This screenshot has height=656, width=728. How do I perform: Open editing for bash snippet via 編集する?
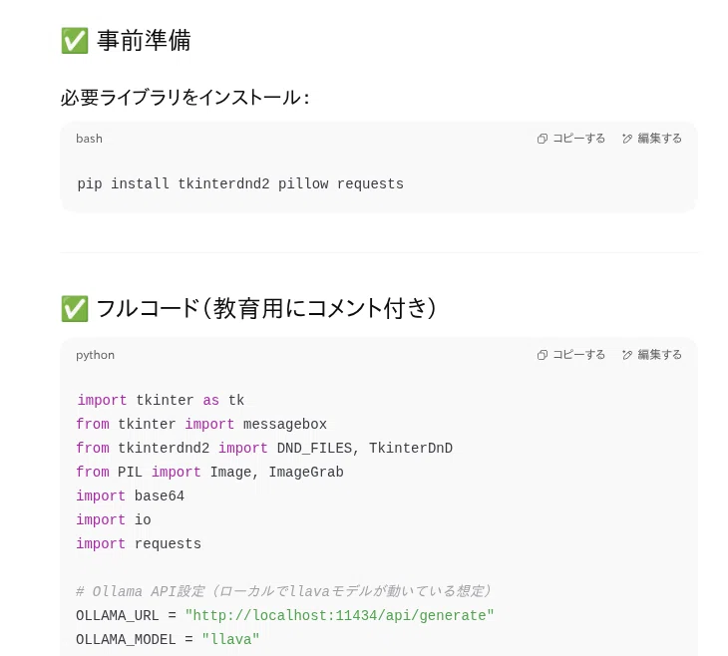pyautogui.click(x=659, y=139)
